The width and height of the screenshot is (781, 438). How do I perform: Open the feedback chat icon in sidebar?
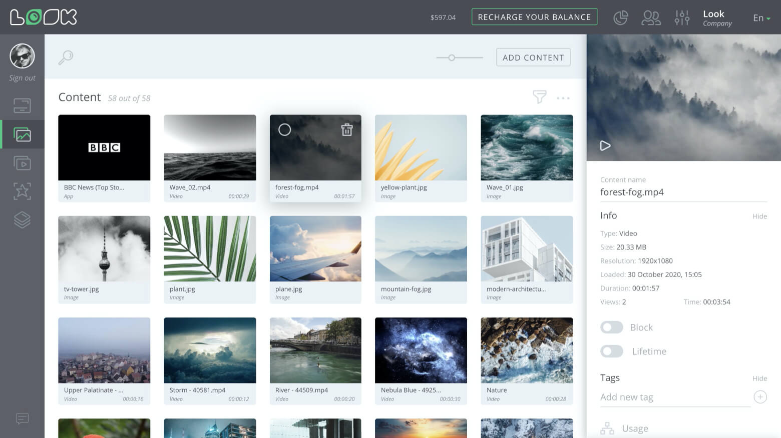pos(22,418)
